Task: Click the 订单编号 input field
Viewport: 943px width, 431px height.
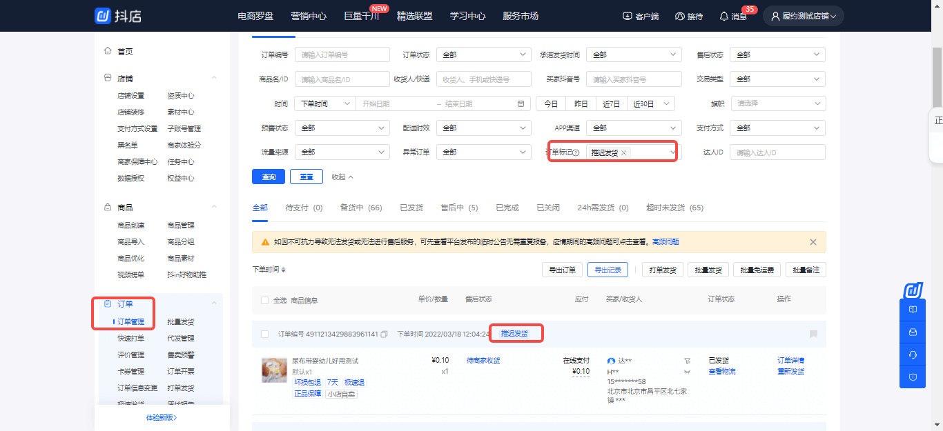Action: [342, 54]
